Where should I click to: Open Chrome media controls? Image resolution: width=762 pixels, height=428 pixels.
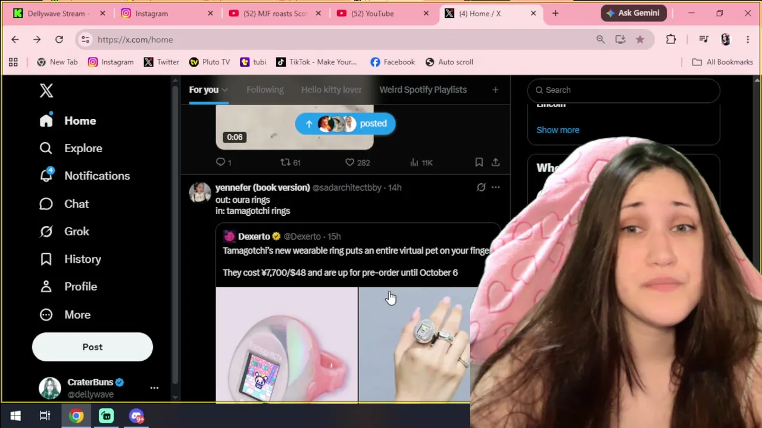704,39
